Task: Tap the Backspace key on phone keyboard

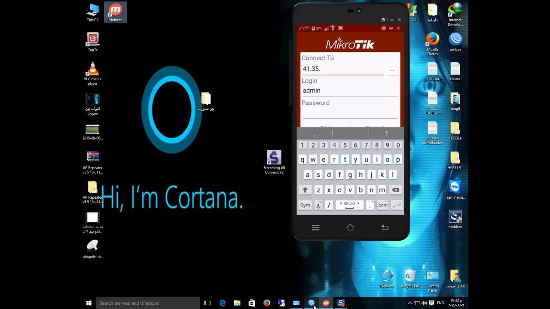Action: coord(395,190)
